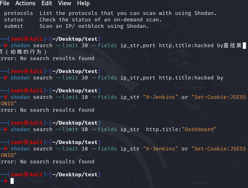The width and height of the screenshot is (248, 188).
Task: Click the "status" subcommand in help output
Action: 14,20
